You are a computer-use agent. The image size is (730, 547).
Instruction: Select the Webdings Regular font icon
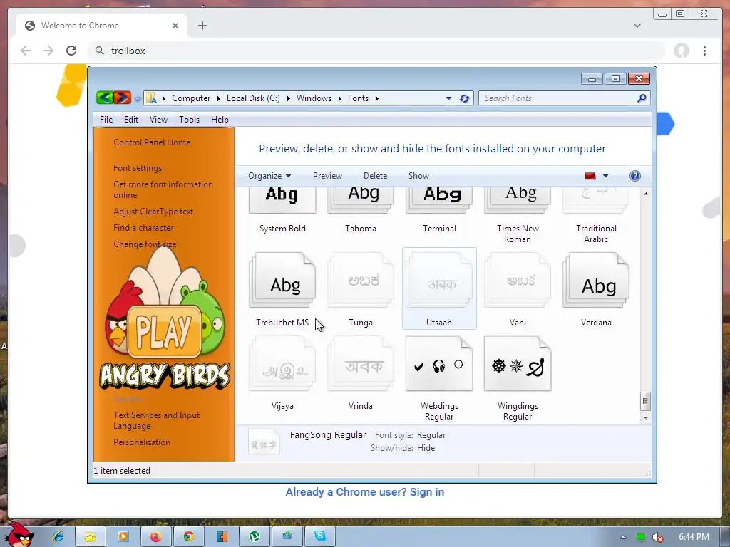click(439, 364)
